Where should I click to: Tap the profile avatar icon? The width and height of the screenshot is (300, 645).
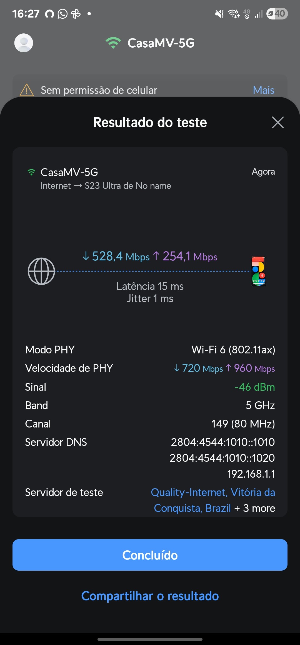coord(24,43)
